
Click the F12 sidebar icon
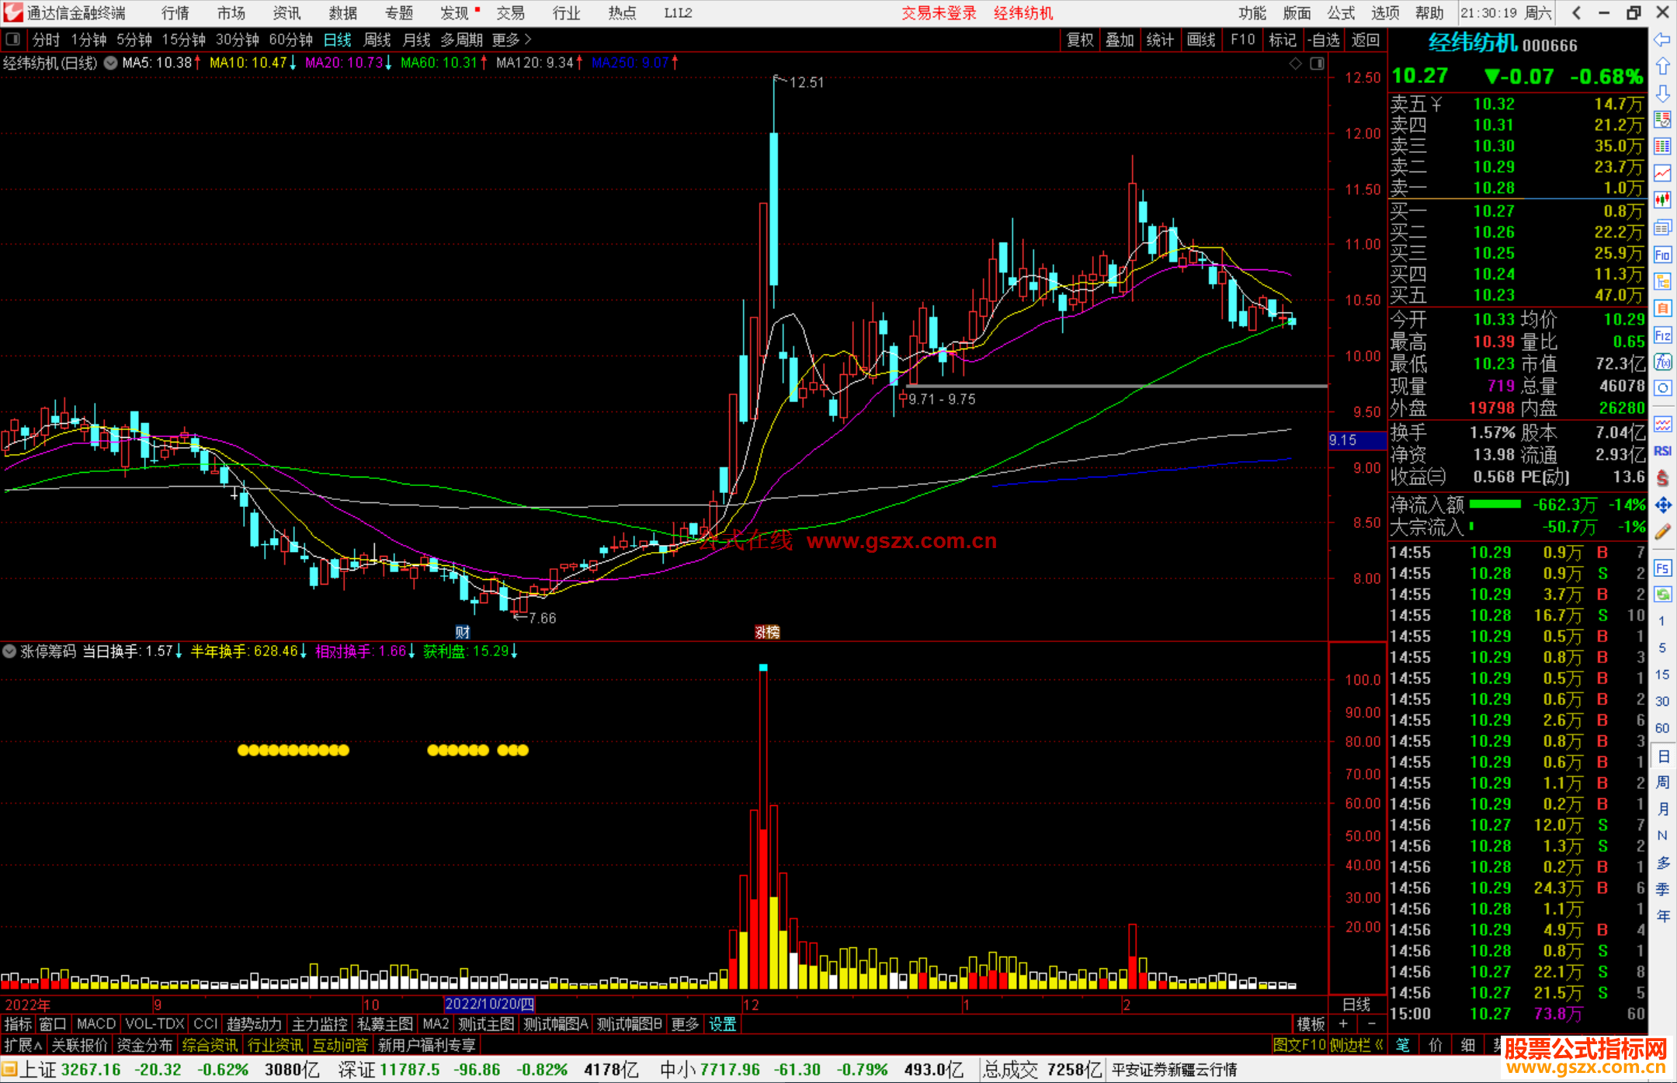click(x=1662, y=335)
